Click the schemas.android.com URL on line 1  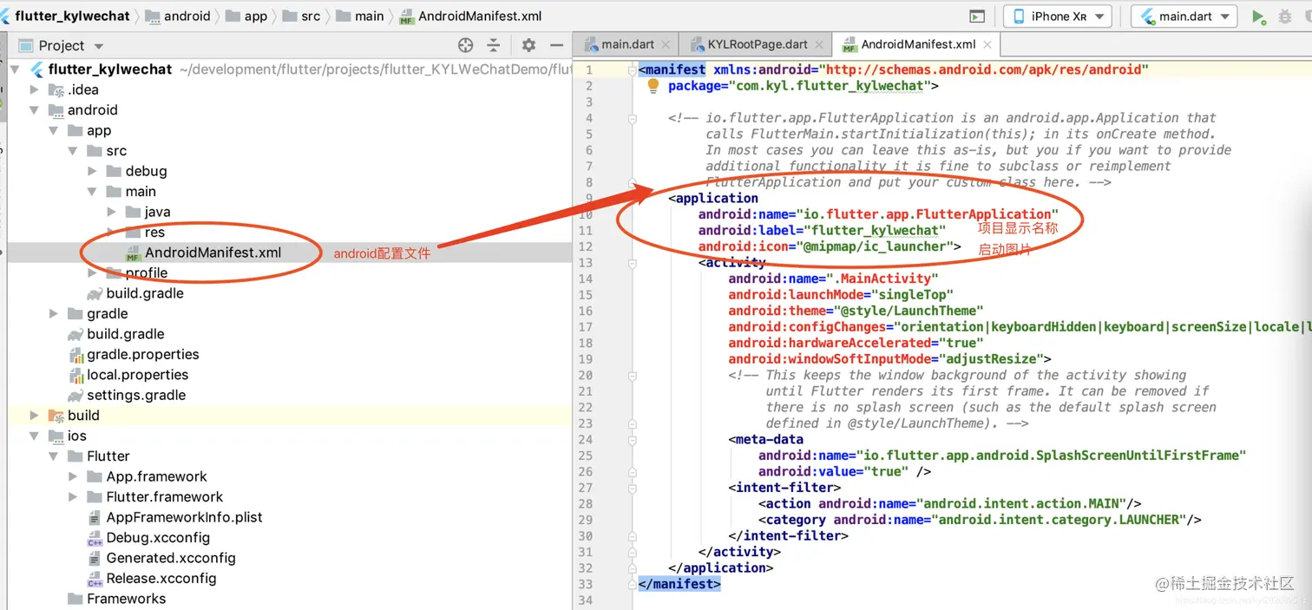tap(983, 69)
